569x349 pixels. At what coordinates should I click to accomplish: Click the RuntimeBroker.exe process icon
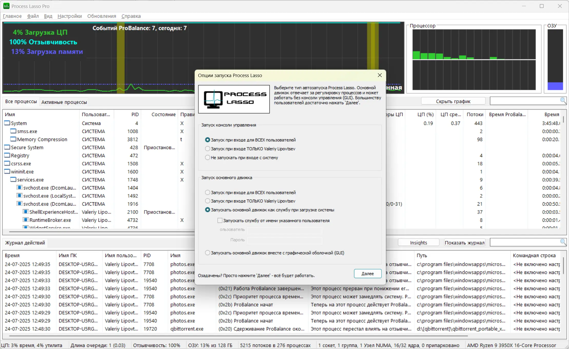point(25,220)
